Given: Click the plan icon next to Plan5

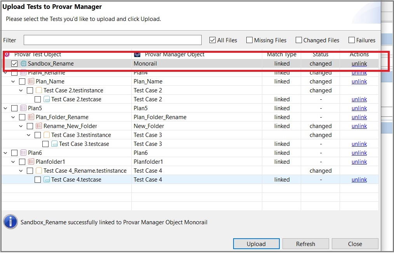Looking at the screenshot, I should pos(23,108).
